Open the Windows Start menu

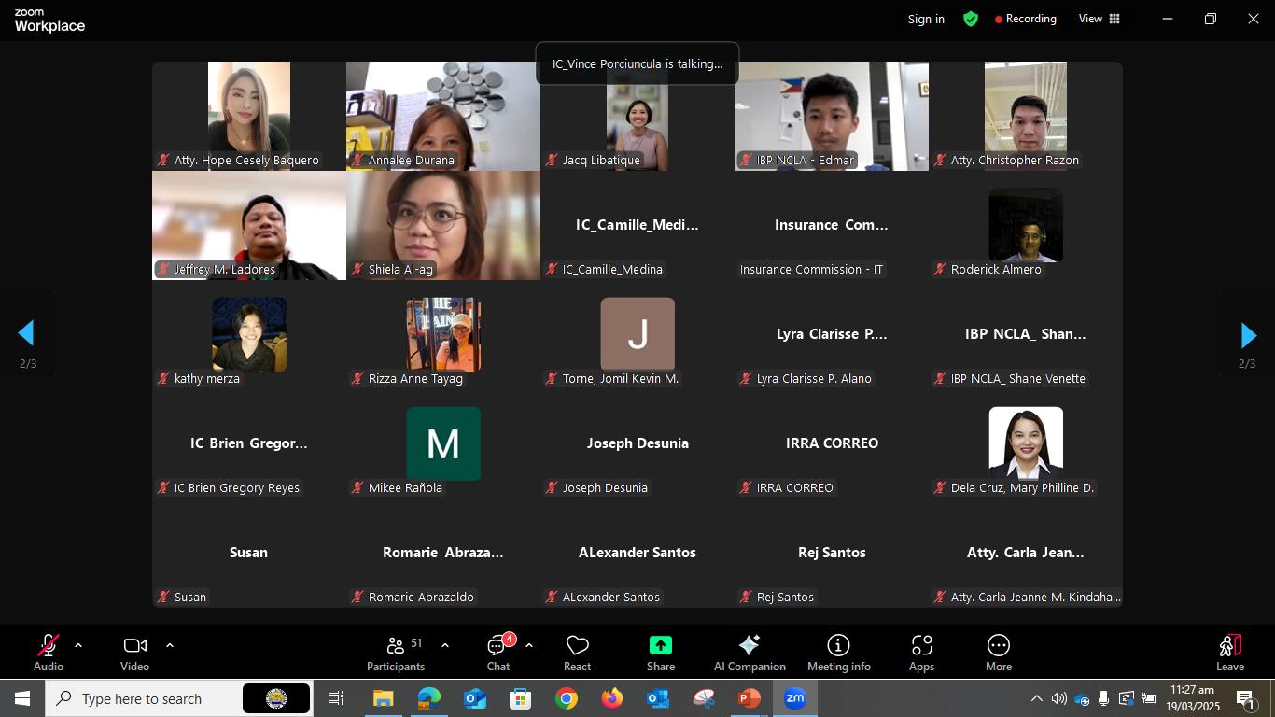click(x=22, y=698)
